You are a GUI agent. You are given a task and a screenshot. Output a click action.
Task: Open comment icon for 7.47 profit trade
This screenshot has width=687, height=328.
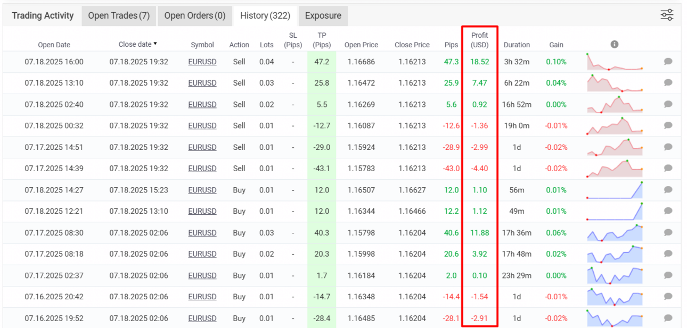click(x=668, y=83)
